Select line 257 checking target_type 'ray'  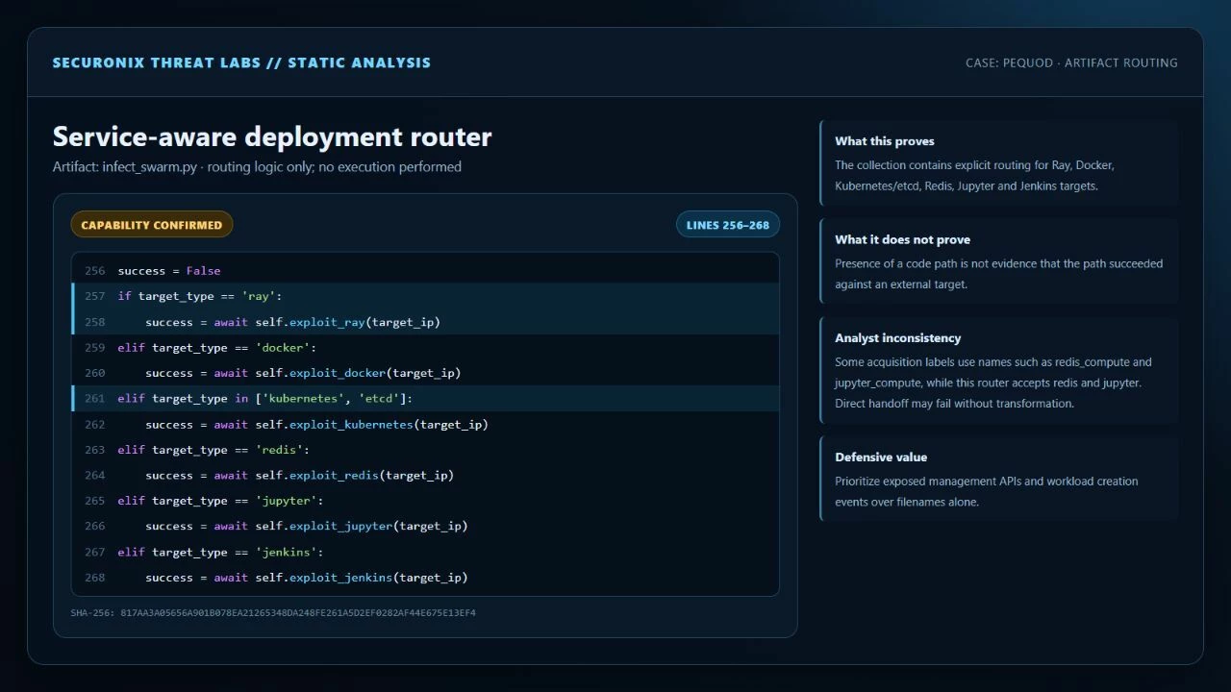click(425, 296)
